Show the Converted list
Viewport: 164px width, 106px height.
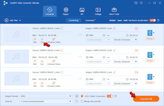point(90,20)
